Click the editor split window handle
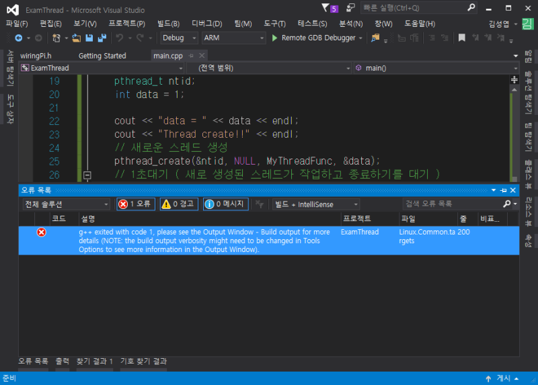The height and width of the screenshot is (385, 538). [514, 80]
